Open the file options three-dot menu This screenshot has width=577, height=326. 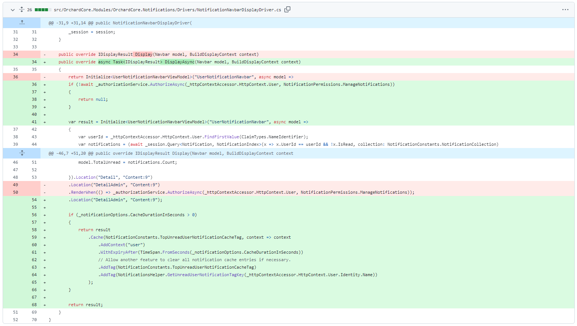565,10
